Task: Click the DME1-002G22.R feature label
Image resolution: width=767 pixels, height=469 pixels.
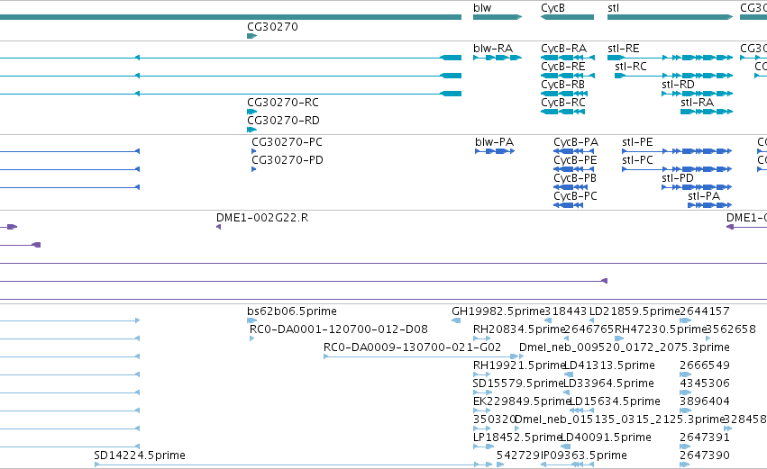Action: 262,218
